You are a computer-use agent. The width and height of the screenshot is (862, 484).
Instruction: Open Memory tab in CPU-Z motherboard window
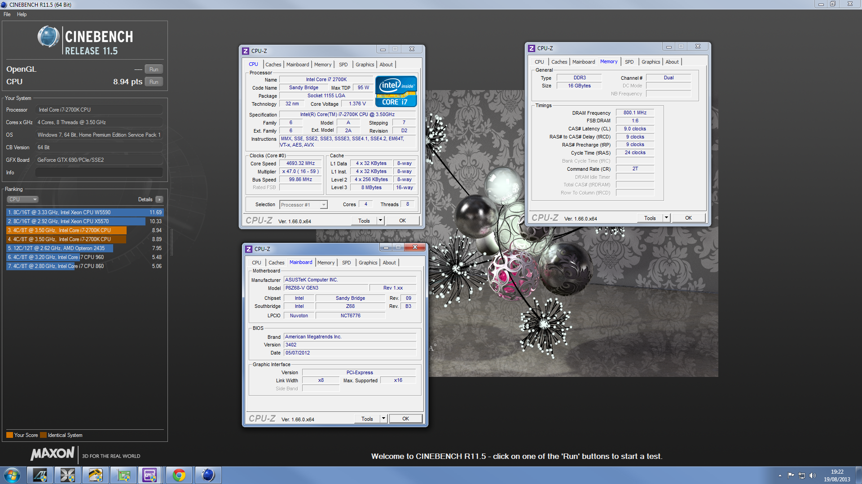point(326,263)
